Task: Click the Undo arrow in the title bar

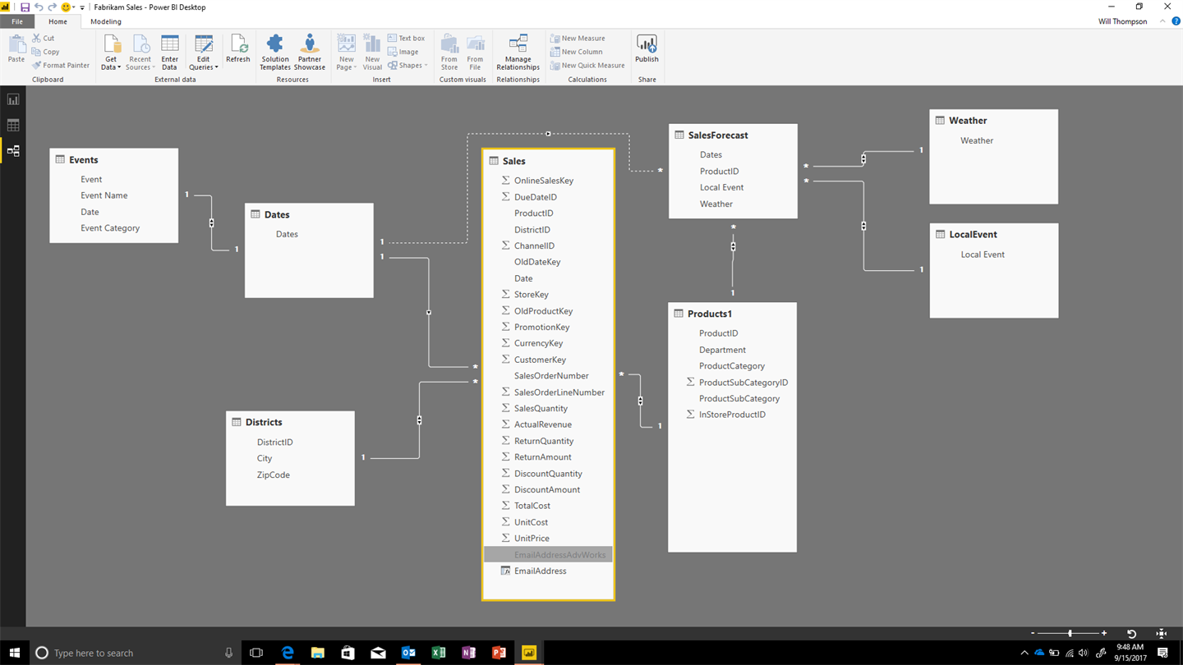Action: (x=39, y=7)
